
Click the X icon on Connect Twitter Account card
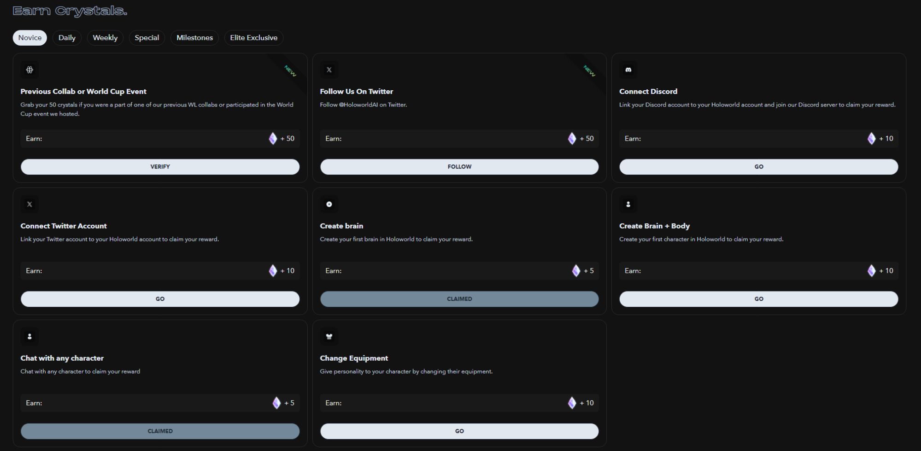(29, 205)
